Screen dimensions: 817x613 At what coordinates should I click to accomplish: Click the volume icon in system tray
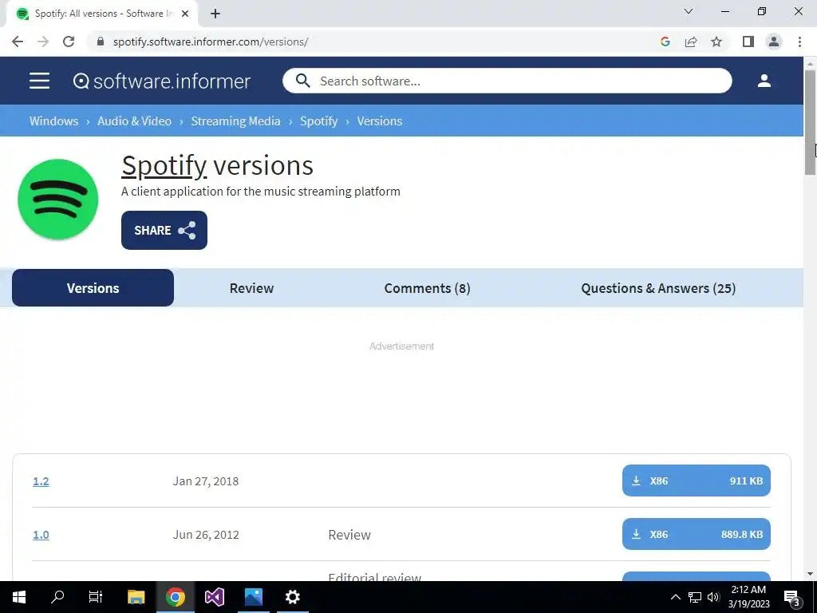pos(713,597)
